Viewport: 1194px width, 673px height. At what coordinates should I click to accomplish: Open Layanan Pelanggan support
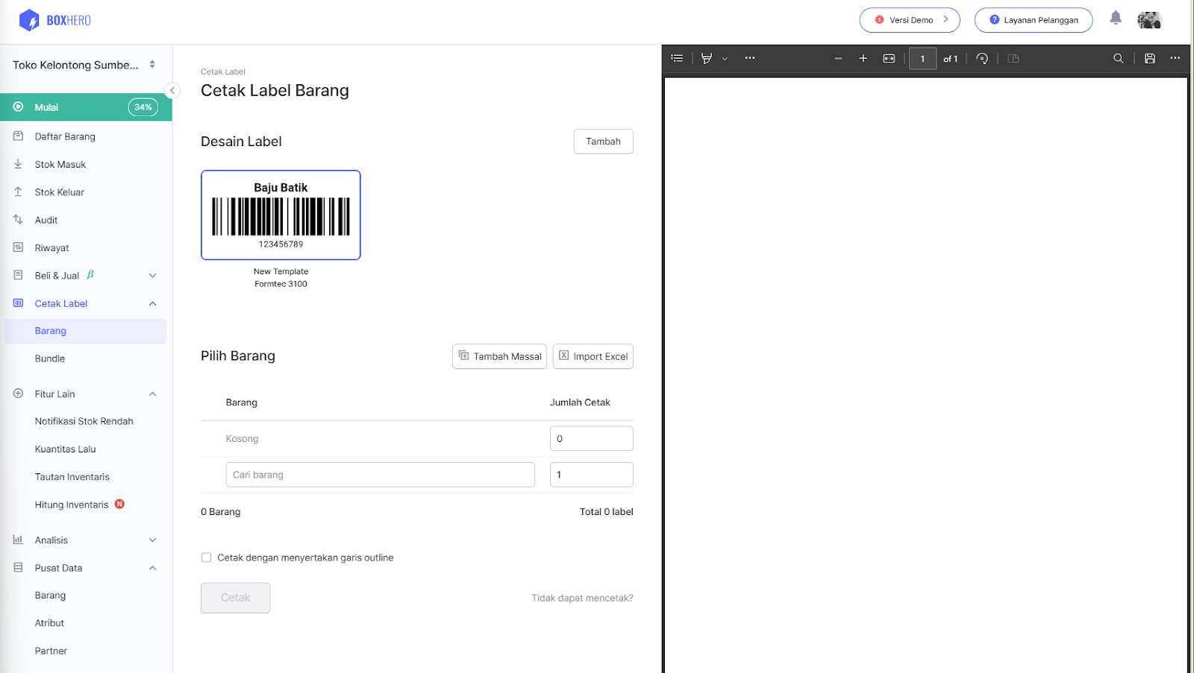pyautogui.click(x=1034, y=20)
